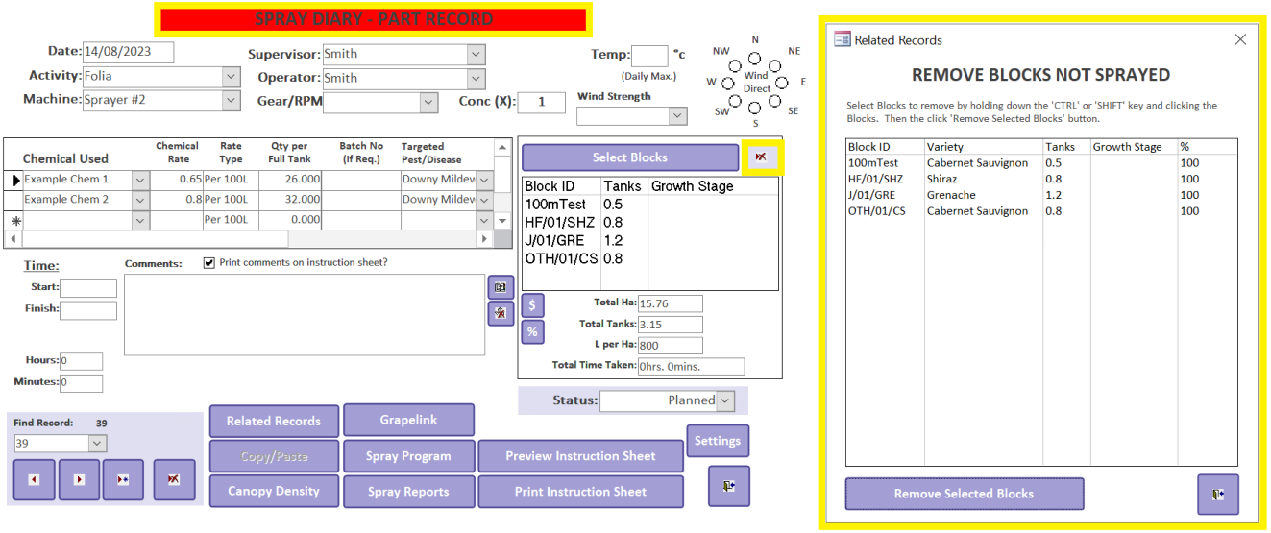Click the Grapelink button

coord(408,420)
